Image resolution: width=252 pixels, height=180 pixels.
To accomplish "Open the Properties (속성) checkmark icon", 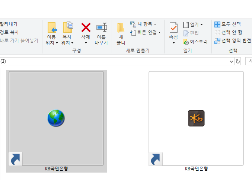I will [173, 27].
